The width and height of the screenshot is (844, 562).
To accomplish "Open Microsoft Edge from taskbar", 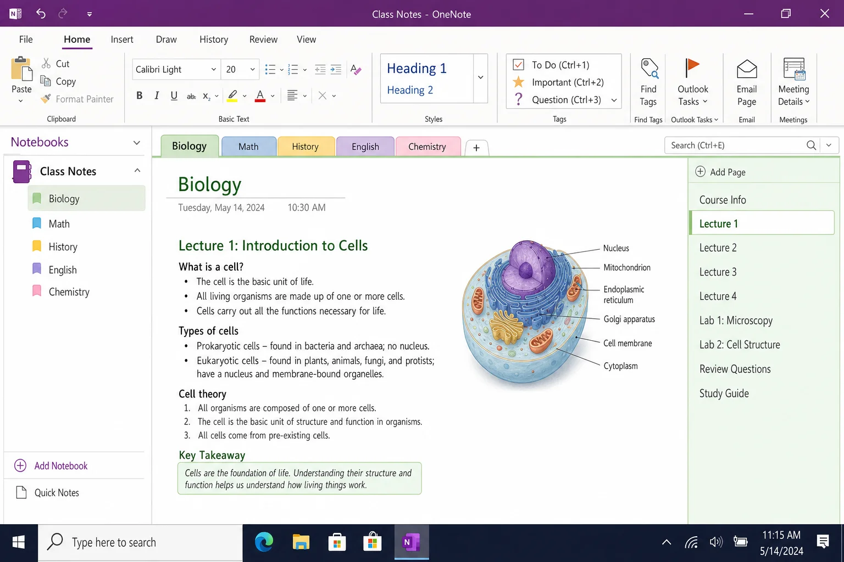I will pyautogui.click(x=264, y=542).
